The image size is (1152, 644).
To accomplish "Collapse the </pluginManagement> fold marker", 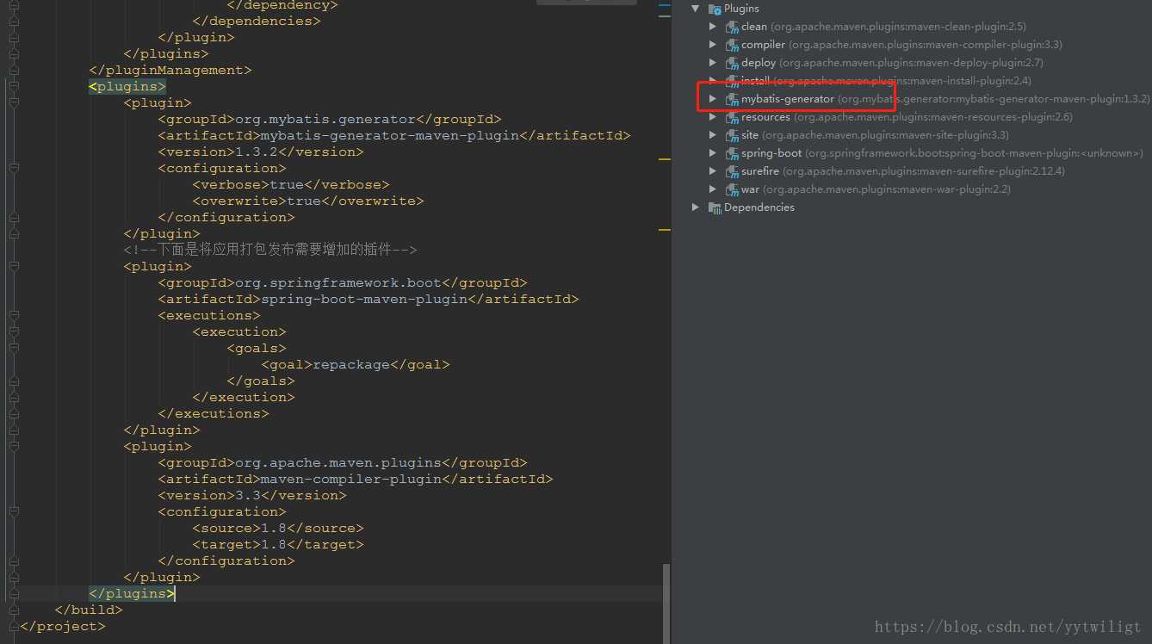I will click(13, 70).
